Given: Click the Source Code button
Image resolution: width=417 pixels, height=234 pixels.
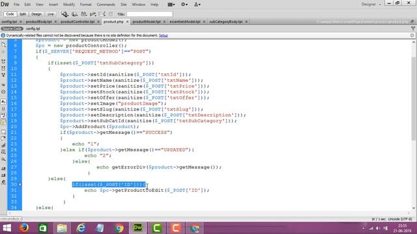Looking at the screenshot, I should pos(12,29).
